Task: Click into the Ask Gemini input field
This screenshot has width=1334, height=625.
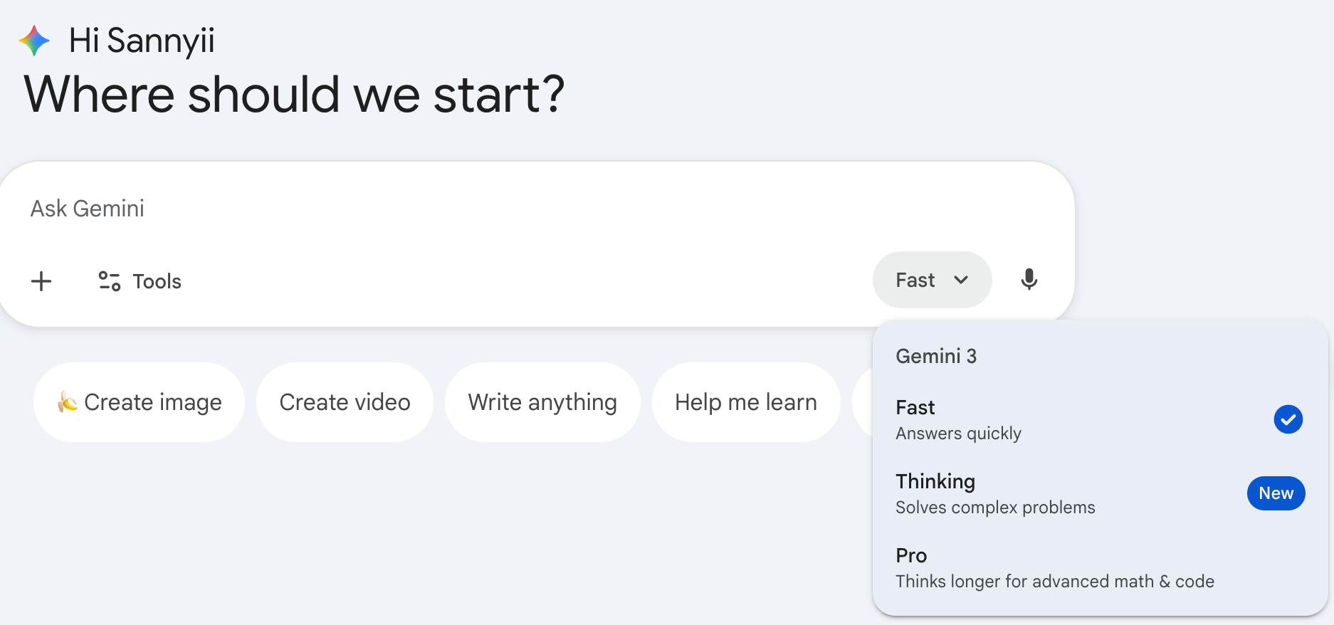Action: pos(427,209)
